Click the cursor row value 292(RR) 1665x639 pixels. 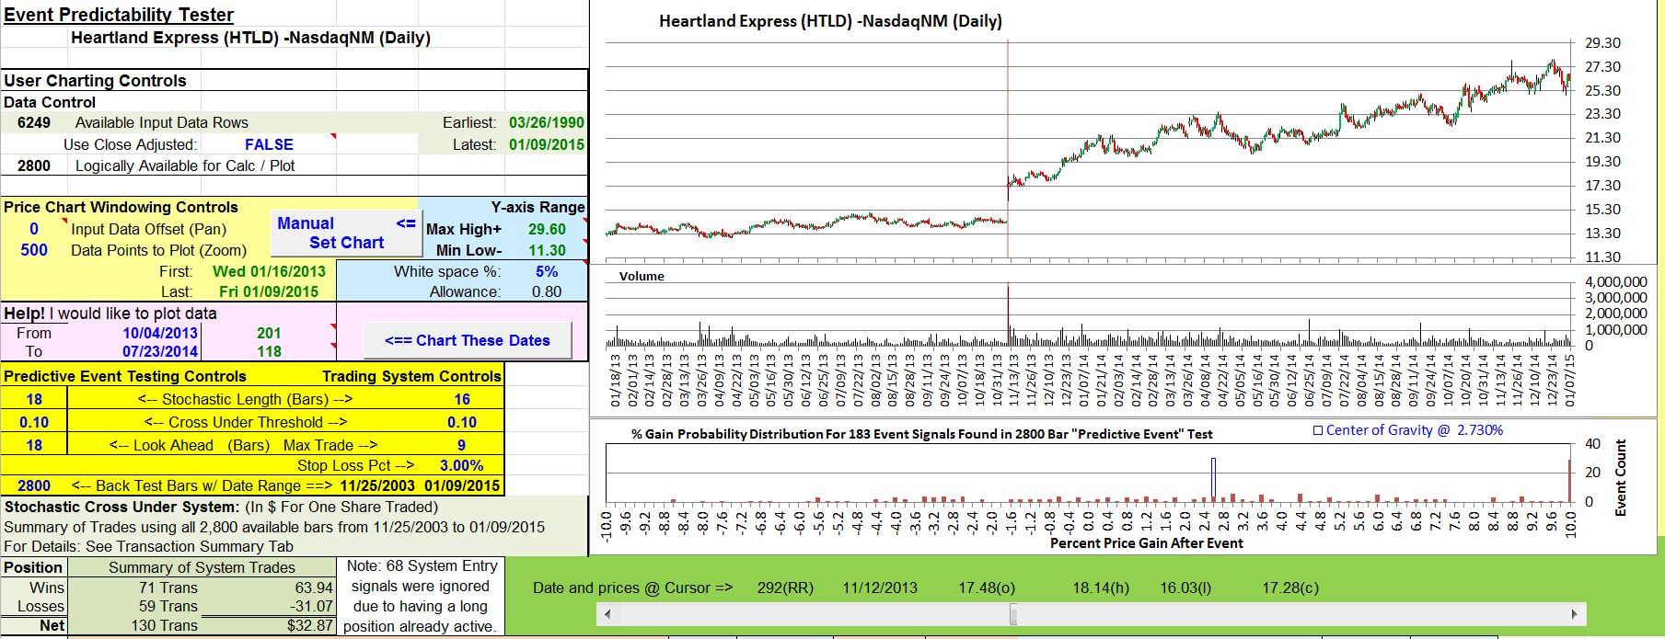pos(785,588)
